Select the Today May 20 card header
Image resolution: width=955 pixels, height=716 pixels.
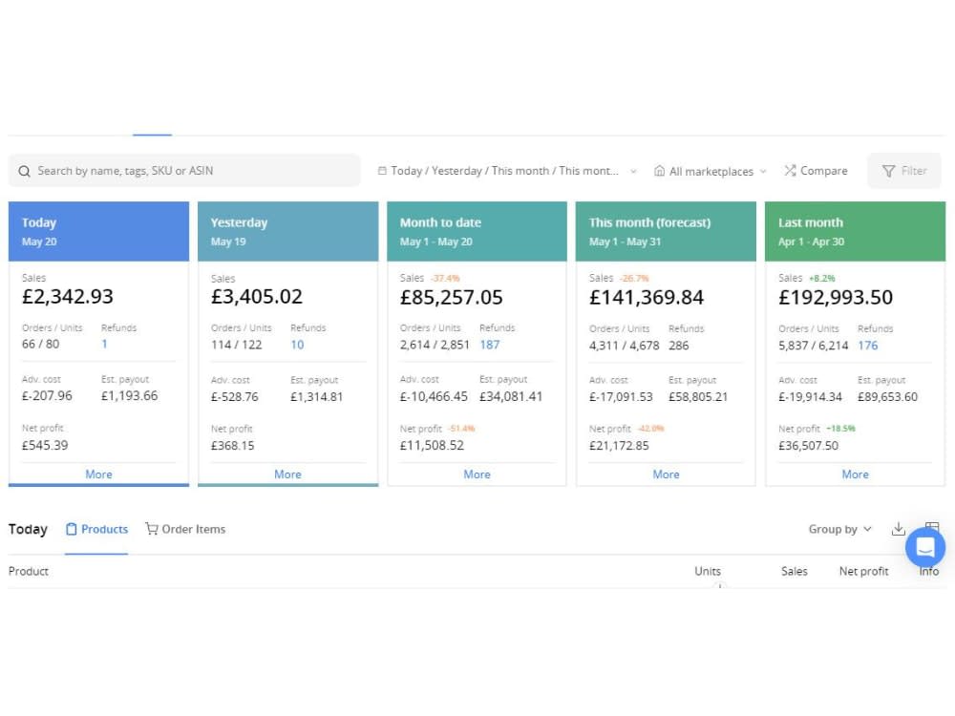(x=98, y=231)
